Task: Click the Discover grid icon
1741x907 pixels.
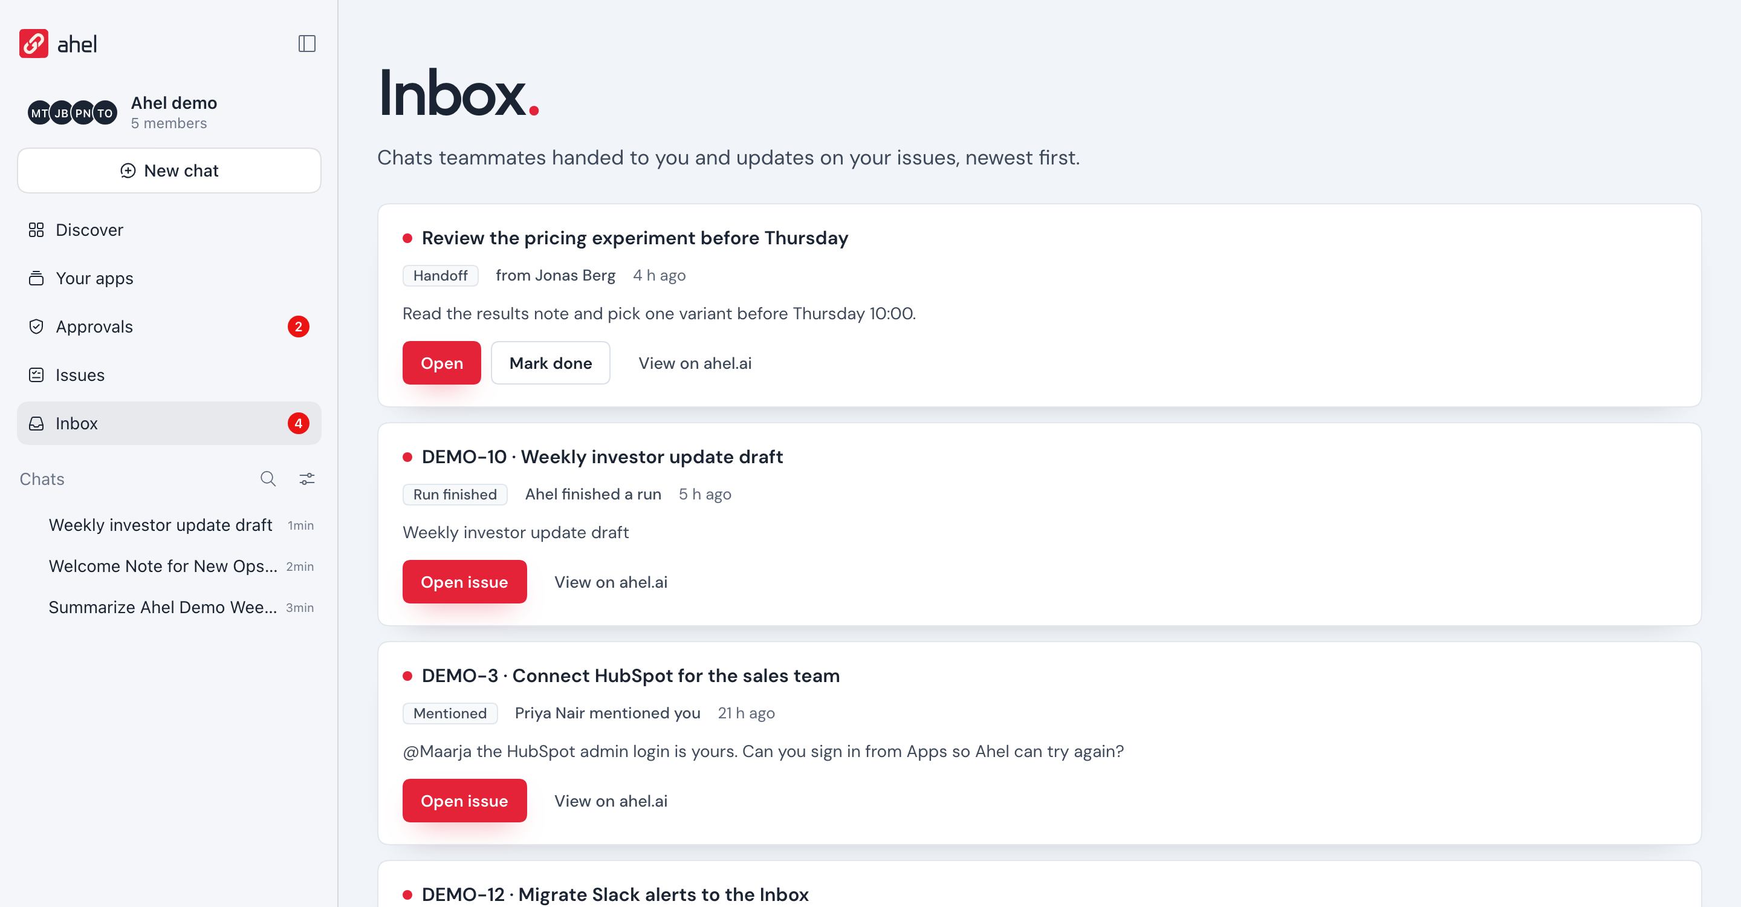Action: [36, 230]
